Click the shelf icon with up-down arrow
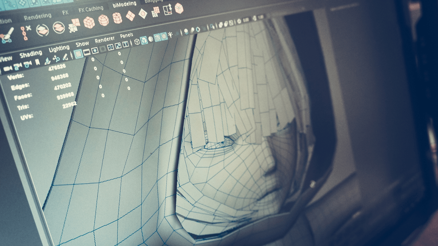Viewport: 438px width, 246px height. pos(167,9)
